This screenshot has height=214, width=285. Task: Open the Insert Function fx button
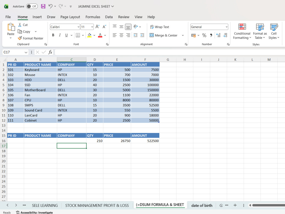click(50, 52)
